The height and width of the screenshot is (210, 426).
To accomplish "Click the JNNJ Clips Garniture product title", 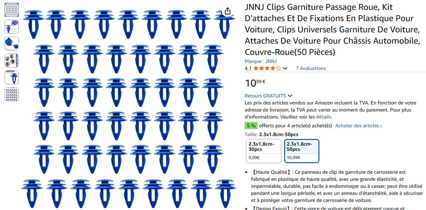I will pos(332,30).
